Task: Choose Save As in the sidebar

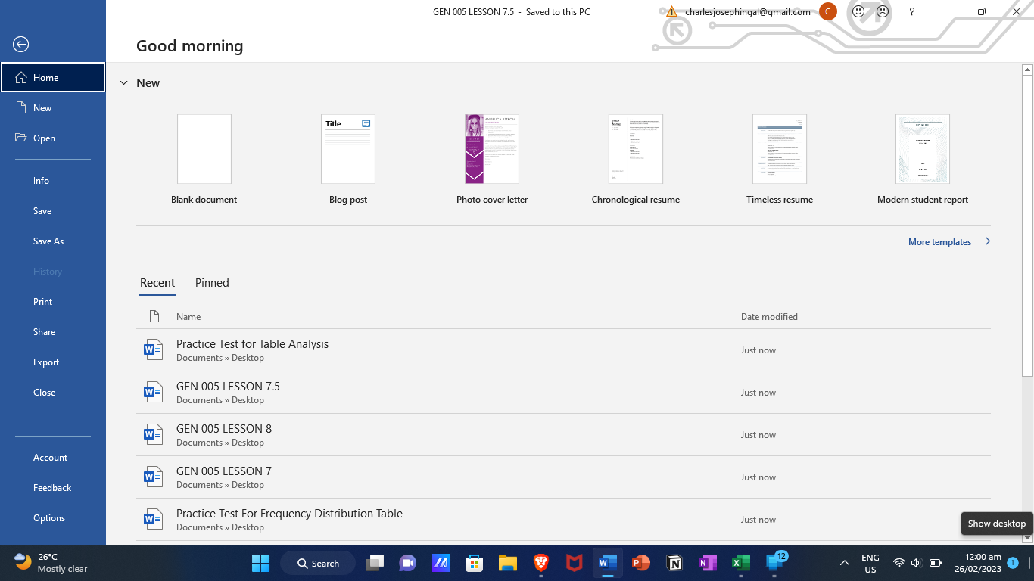Action: pyautogui.click(x=53, y=241)
